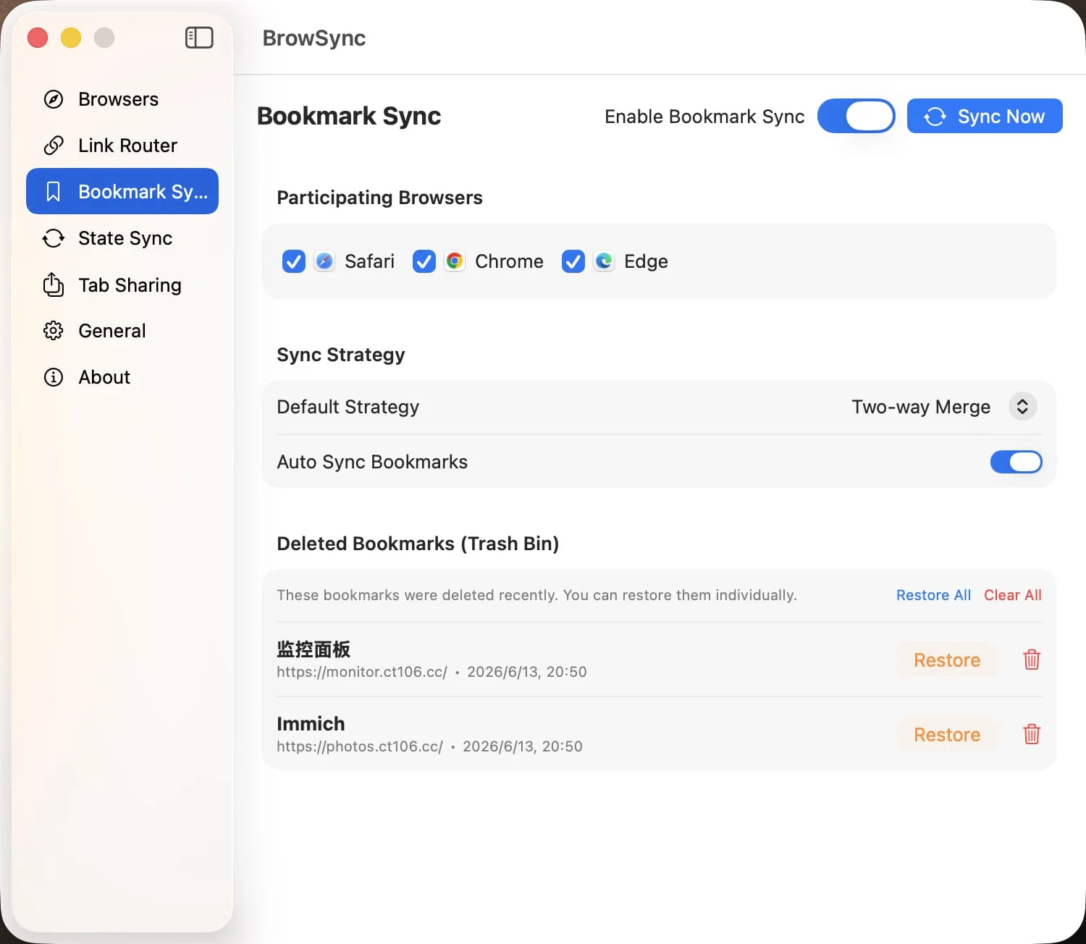This screenshot has width=1086, height=944.
Task: Click the BrowSync window title
Action: (314, 38)
